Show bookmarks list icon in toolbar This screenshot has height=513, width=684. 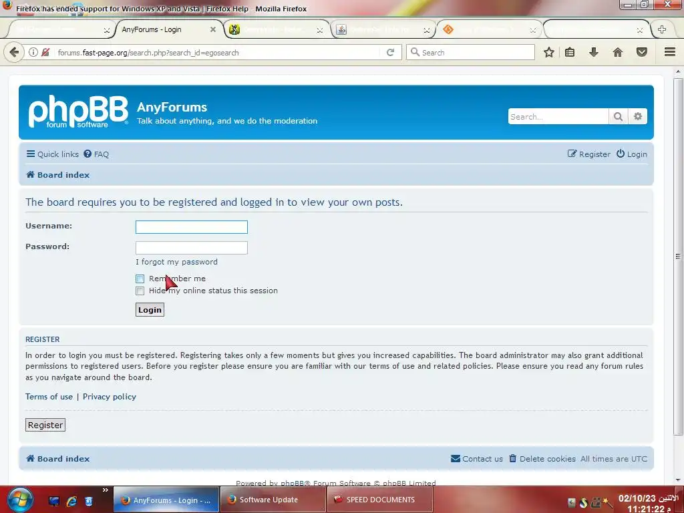tap(570, 52)
